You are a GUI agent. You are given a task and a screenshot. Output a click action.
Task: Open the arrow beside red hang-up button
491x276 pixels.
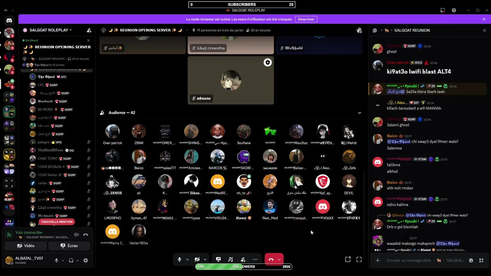pos(279,260)
